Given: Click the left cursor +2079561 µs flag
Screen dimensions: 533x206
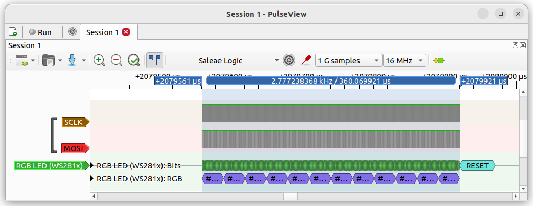Looking at the screenshot, I should coord(178,81).
